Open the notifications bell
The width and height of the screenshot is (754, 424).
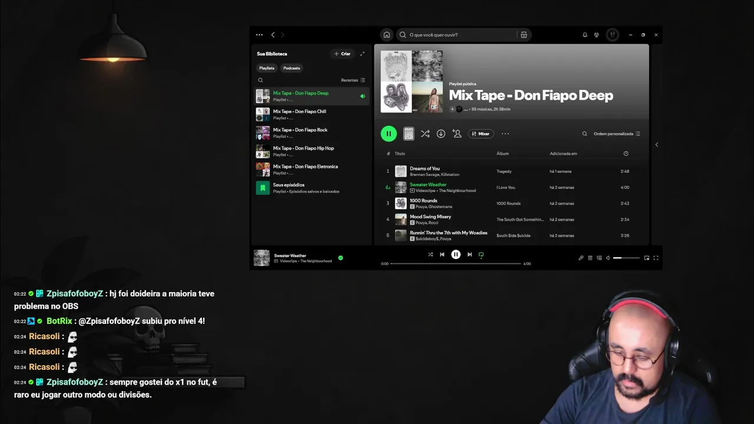coord(585,35)
